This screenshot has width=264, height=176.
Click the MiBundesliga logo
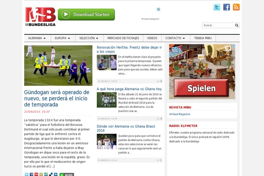[40, 17]
